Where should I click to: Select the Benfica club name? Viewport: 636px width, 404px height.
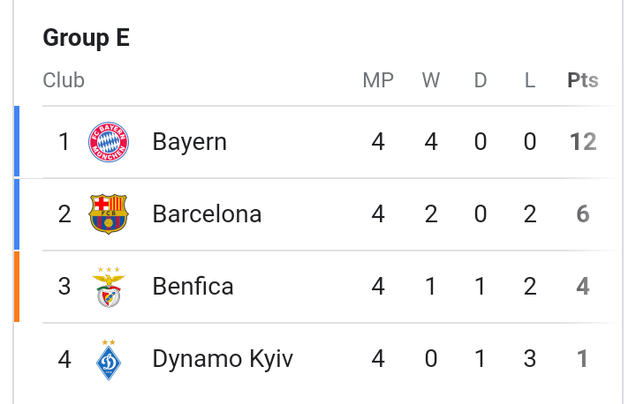193,287
